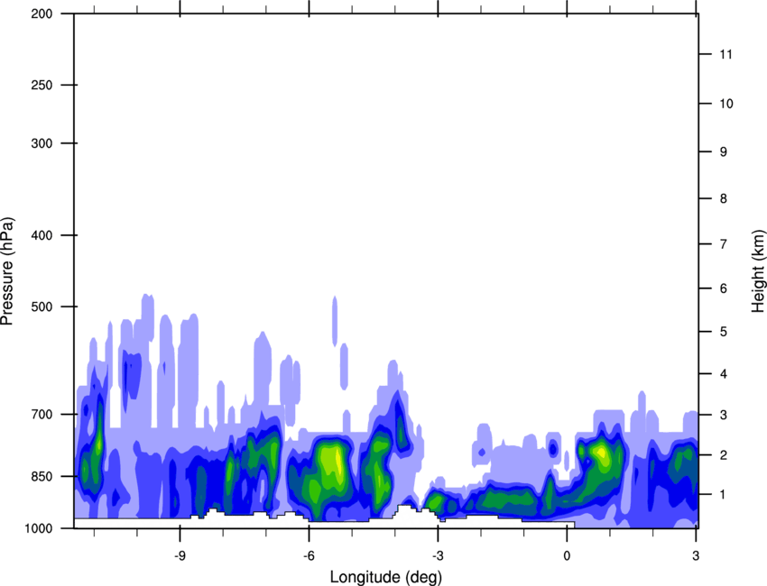Screen dimensions: 767x586
Task: Click the 2 km height label
Action: [x=724, y=455]
